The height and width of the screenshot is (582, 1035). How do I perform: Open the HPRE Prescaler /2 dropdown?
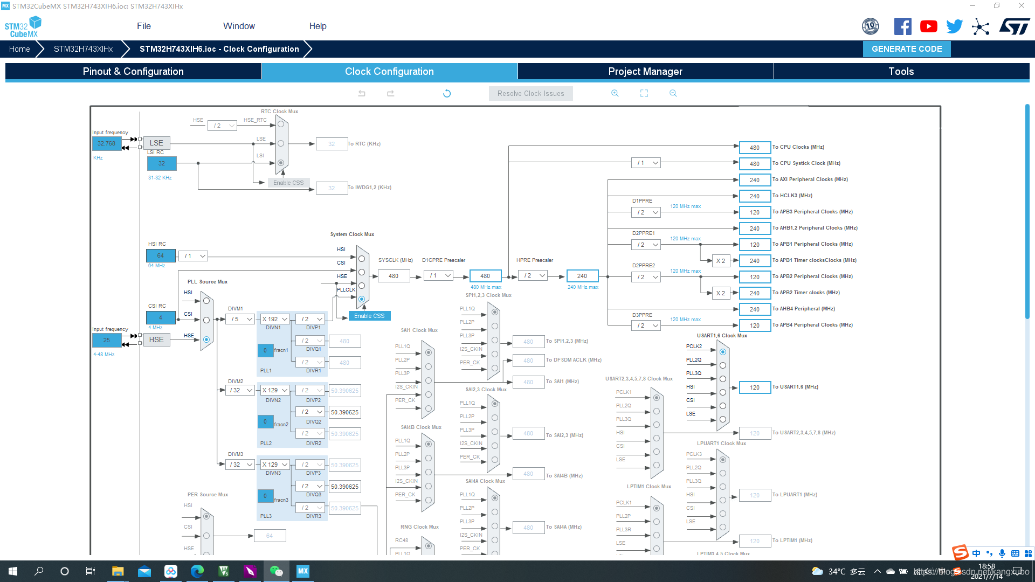[x=534, y=275]
